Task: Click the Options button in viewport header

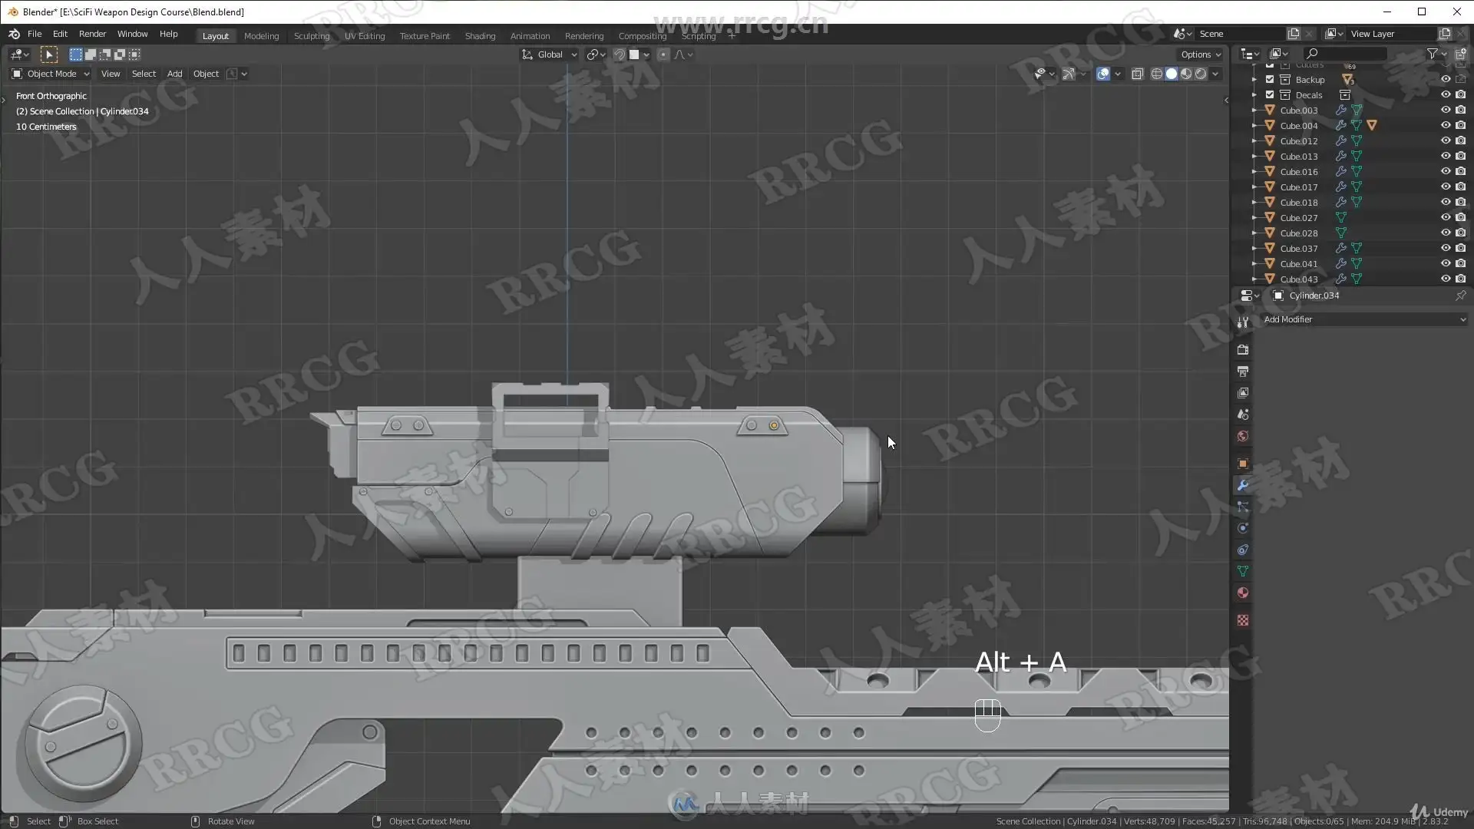Action: [1200, 54]
